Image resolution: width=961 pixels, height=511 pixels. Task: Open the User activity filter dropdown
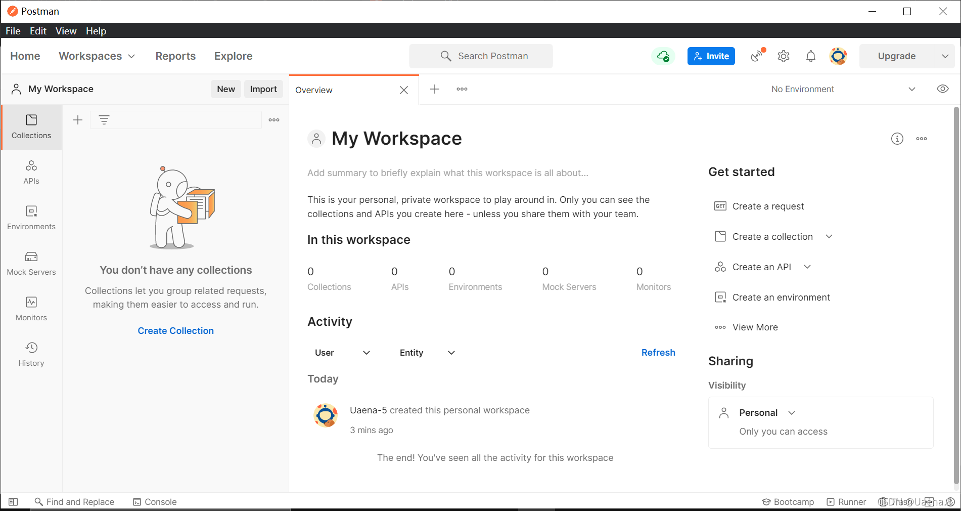tap(342, 353)
